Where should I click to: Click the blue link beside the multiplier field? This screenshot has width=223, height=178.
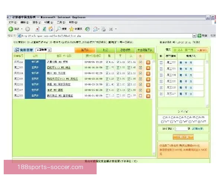click(x=198, y=129)
